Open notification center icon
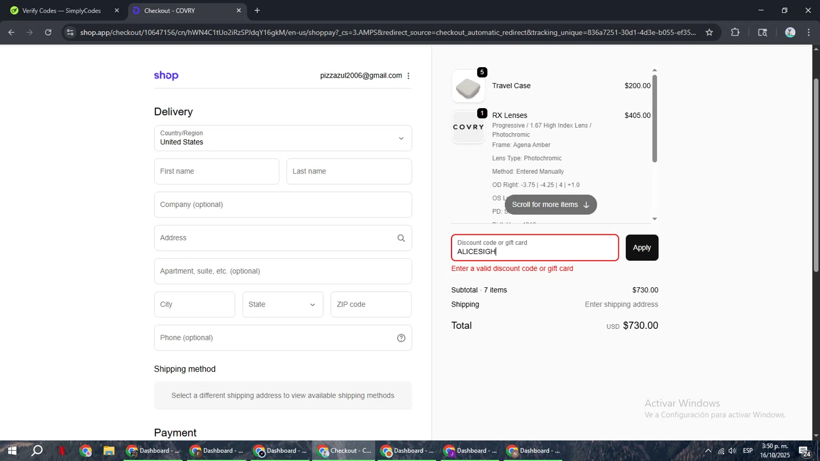The width and height of the screenshot is (820, 461). click(805, 451)
